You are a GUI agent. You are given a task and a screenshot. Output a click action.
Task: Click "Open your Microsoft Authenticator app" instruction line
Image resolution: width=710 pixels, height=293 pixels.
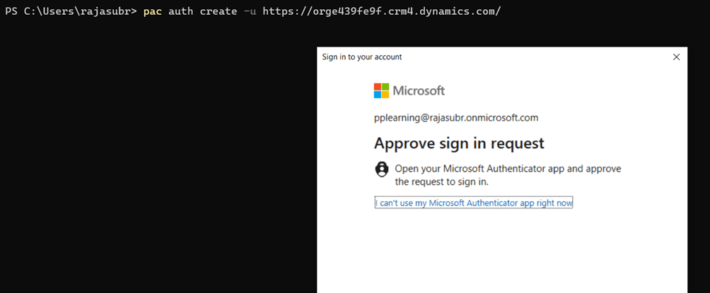coord(508,169)
